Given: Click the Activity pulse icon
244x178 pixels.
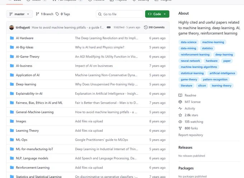Looking at the screenshot, I should point(180,108).
